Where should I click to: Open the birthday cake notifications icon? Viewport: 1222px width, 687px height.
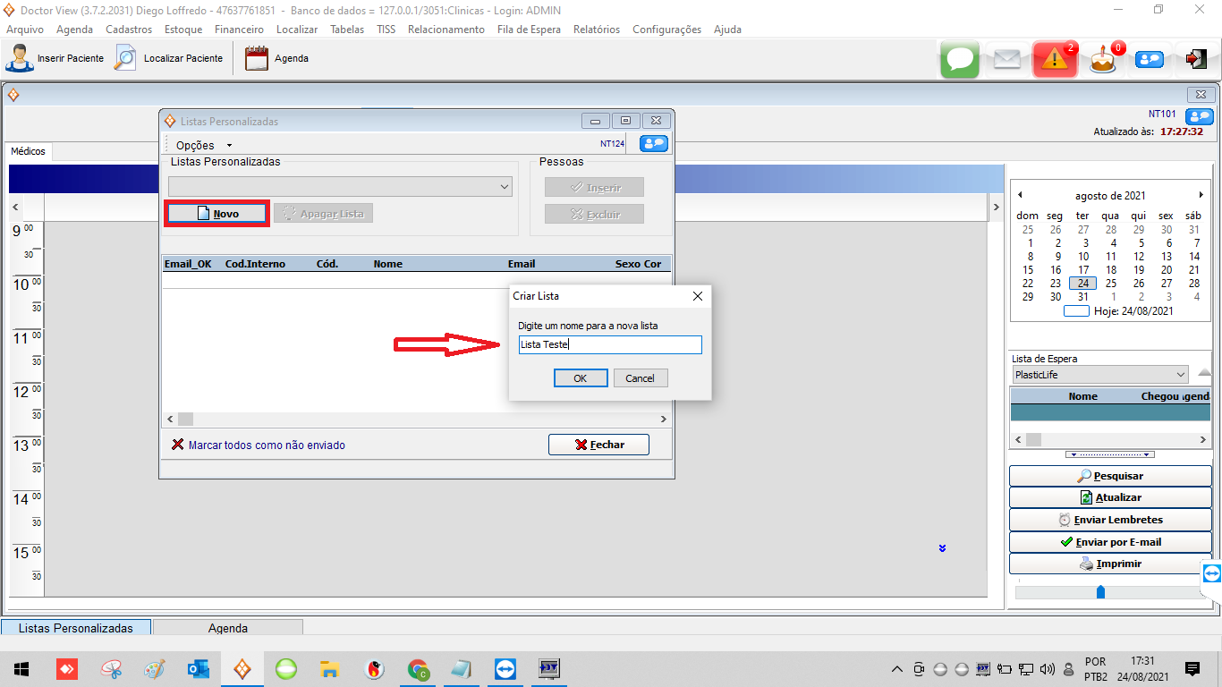tap(1103, 60)
